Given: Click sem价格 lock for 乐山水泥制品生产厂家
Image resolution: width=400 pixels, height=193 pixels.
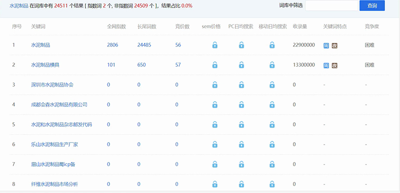Looking at the screenshot, I should (x=215, y=144).
